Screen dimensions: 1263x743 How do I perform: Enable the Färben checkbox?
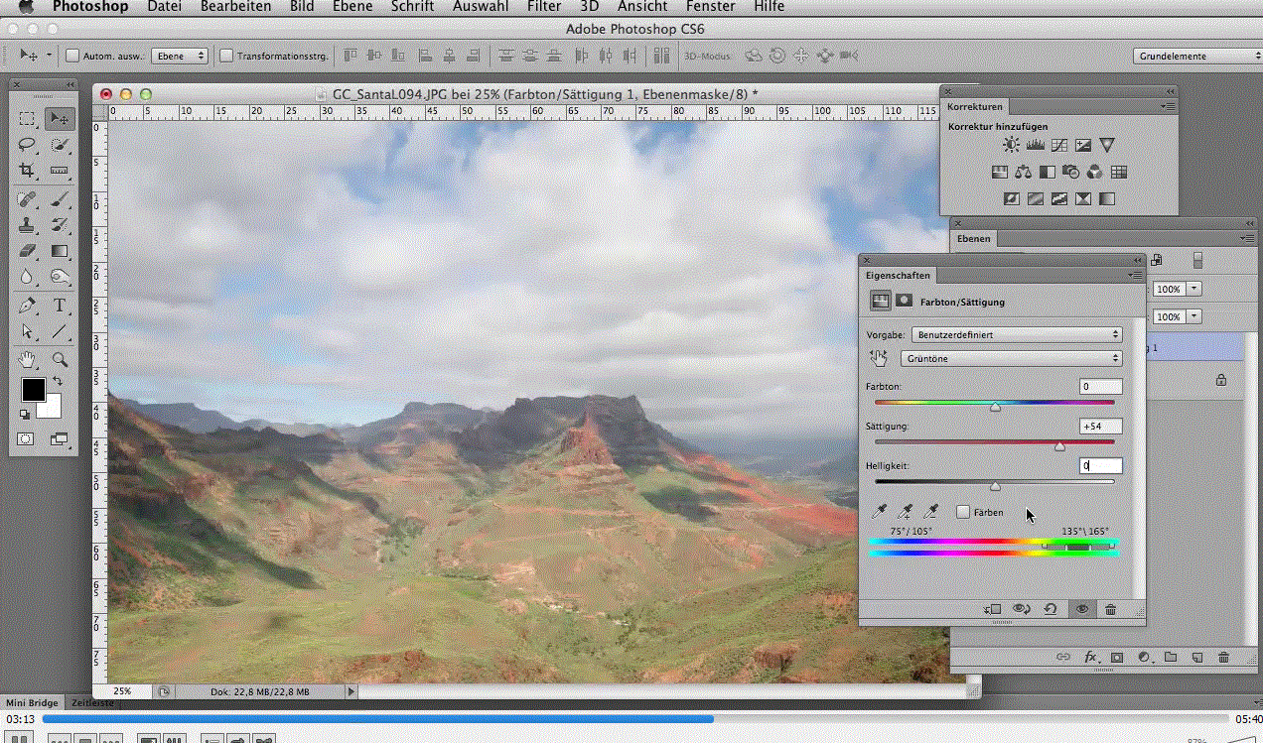coord(963,512)
